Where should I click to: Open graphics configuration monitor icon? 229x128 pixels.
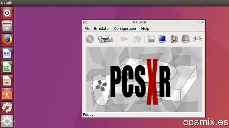pyautogui.click(x=162, y=39)
